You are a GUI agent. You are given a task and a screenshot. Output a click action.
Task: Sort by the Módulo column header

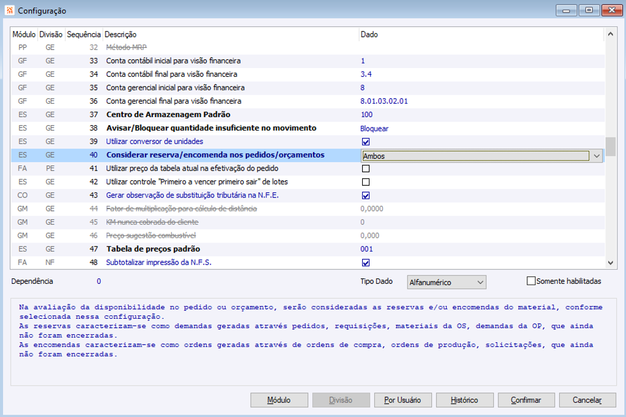pyautogui.click(x=24, y=34)
